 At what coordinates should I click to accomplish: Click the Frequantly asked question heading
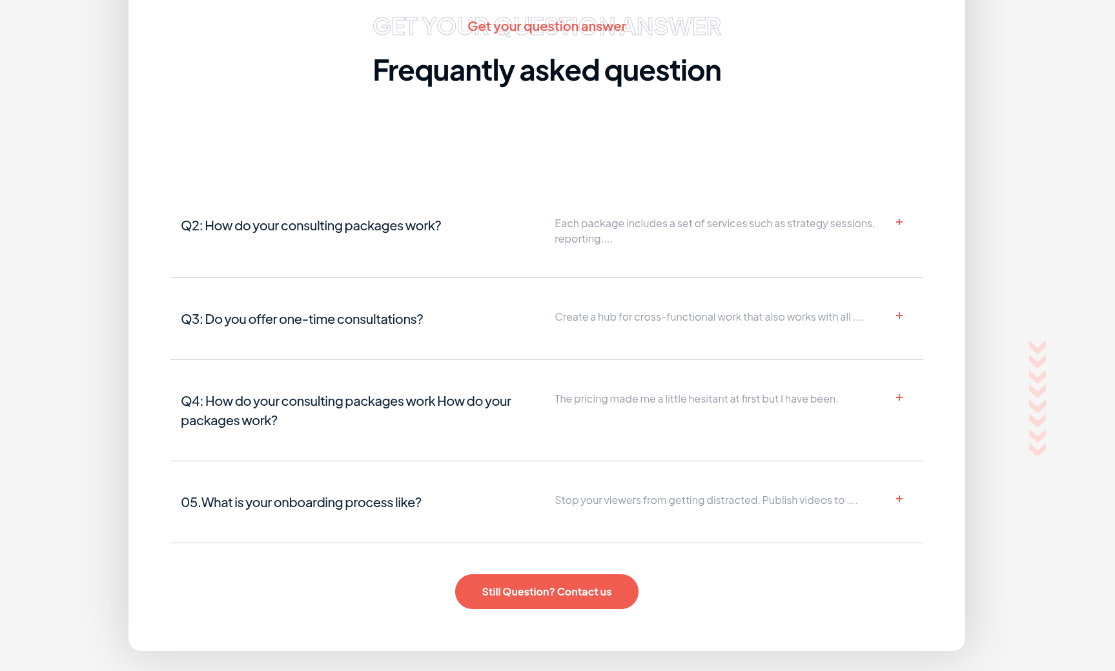[546, 70]
